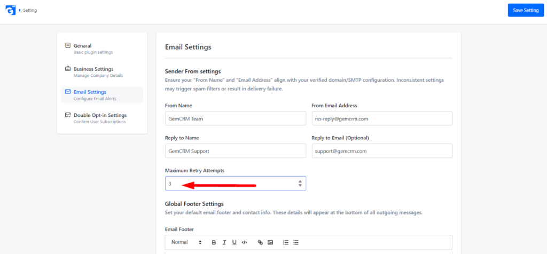The image size is (547, 254).
Task: Open the Genaral settings section
Action: (102, 49)
